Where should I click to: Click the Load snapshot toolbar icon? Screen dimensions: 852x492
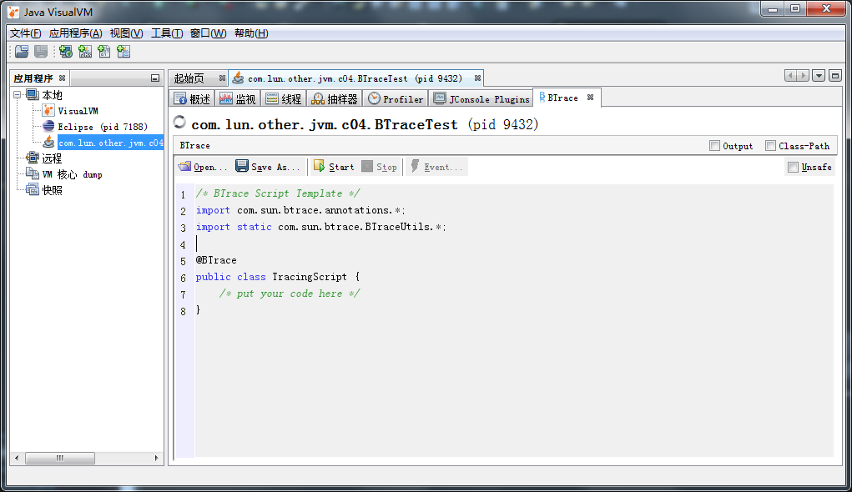(x=22, y=52)
